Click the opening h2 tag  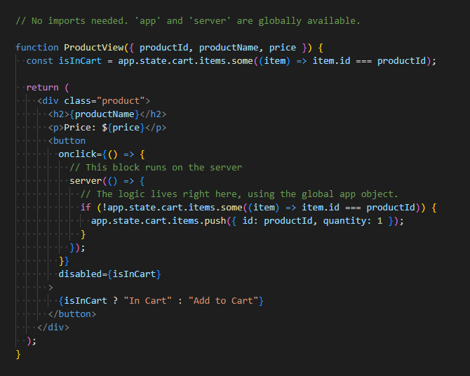pos(58,114)
